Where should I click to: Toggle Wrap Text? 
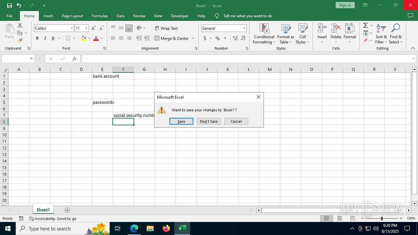(x=166, y=28)
